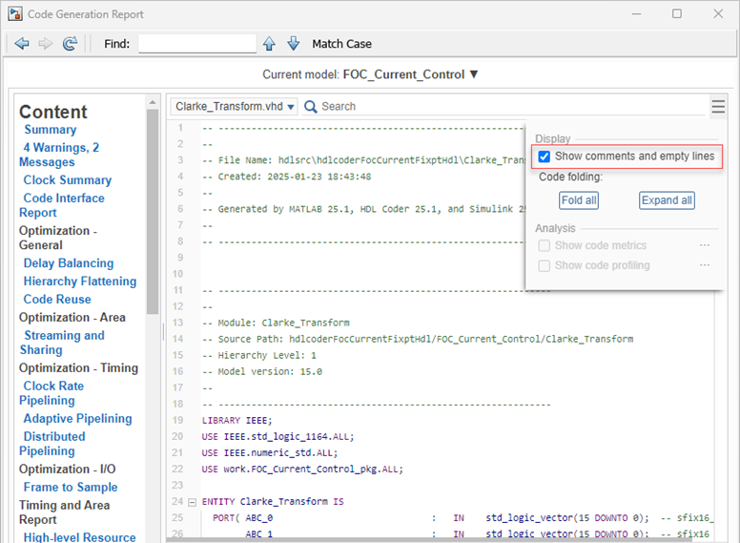Toggle the Show code metrics checkbox
Image resolution: width=740 pixels, height=543 pixels.
coord(544,245)
